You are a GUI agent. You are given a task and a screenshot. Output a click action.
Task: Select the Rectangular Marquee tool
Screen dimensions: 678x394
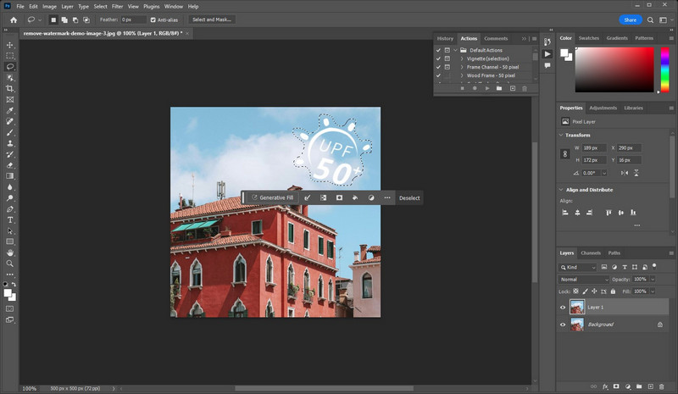(10, 56)
